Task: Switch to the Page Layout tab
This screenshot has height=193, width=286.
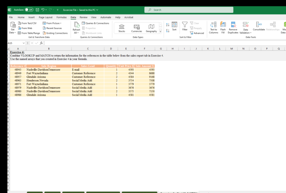Action: click(45, 17)
